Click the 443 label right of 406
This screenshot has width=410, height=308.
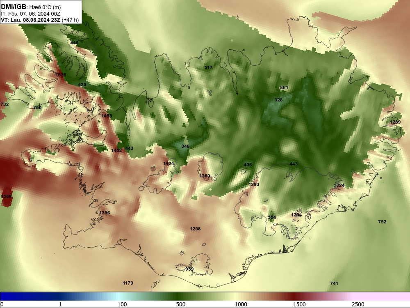pos(294,164)
